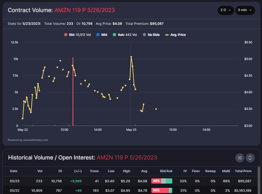Select the 05/22 date cell
Image resolution: width=262 pixels, height=194 pixels.
14,190
